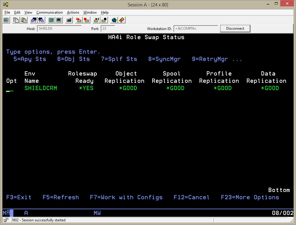
Task: Click the Print Screen toolbar icon
Action: click(x=6, y=20)
